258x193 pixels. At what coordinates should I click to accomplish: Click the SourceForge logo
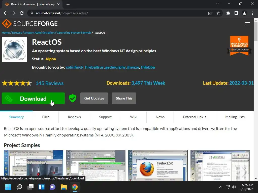(x=30, y=24)
